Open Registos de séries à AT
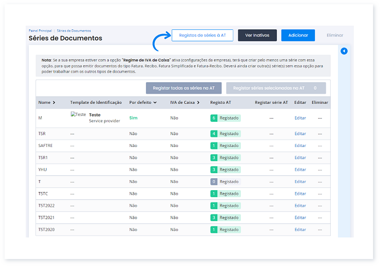The width and height of the screenshot is (380, 266). (x=202, y=36)
